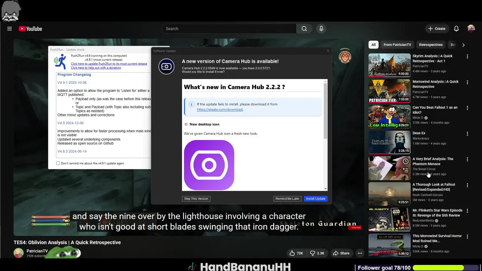
Task: Click the Push2Run donation link
Action: point(96,68)
